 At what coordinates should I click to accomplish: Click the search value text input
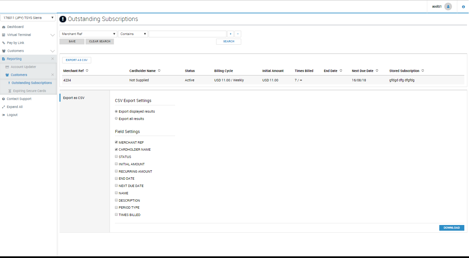click(187, 34)
